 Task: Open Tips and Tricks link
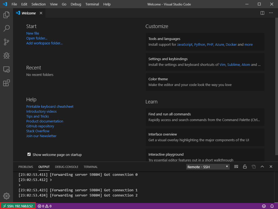point(37,116)
